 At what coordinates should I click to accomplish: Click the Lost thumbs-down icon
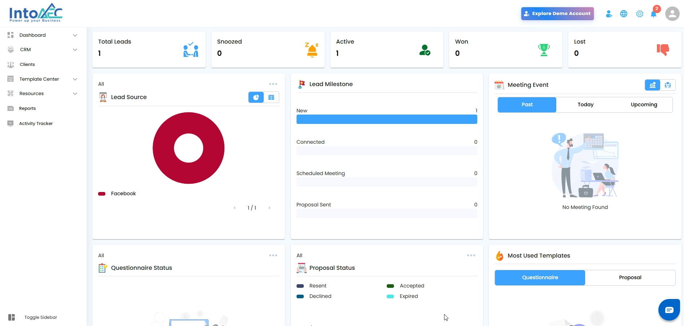(x=663, y=50)
